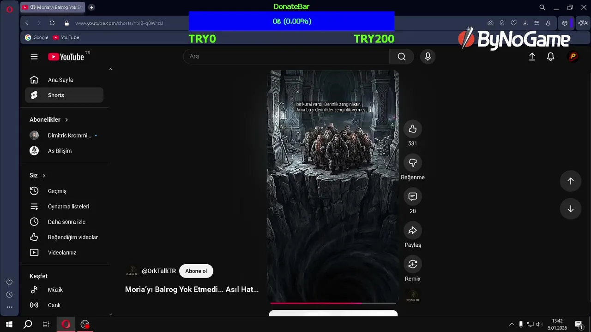Screen dimensions: 591x332
Task: Click the short's title Moria'yı Balrog Yok Etmedi
Action: pyautogui.click(x=192, y=290)
